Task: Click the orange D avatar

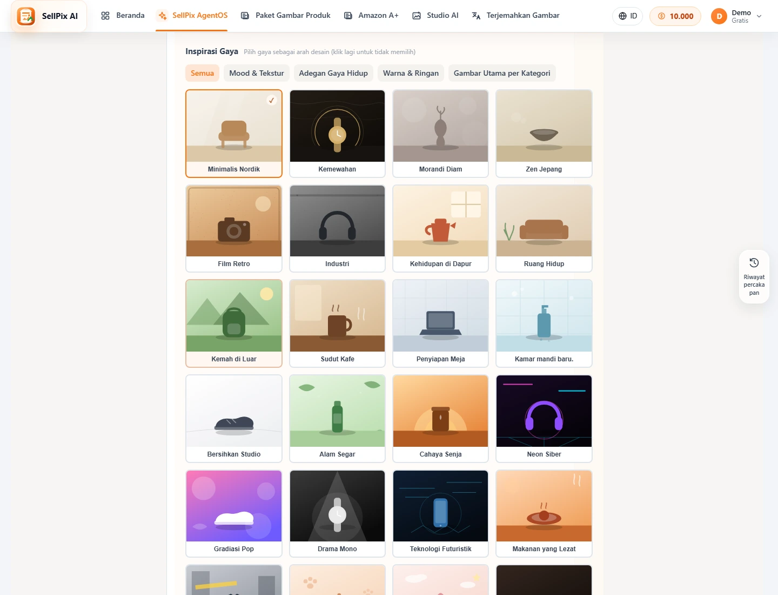Action: pyautogui.click(x=719, y=16)
